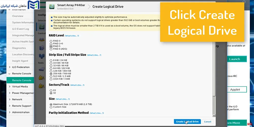The height and width of the screenshot is (127, 254).
Task: Choose 32 KiB / 96 KiB strip size
Action: pyautogui.click(x=51, y=66)
